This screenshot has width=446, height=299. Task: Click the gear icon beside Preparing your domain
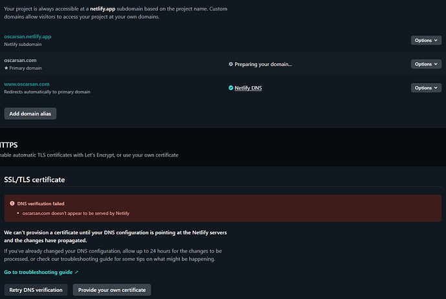(x=231, y=64)
